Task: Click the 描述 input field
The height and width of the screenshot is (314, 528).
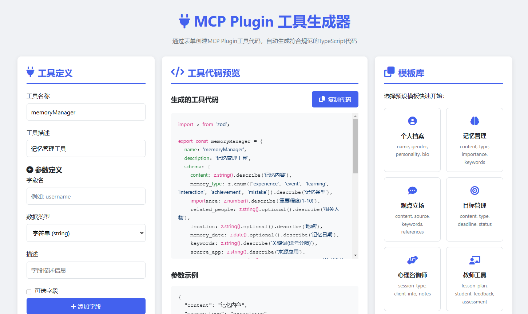Action: [x=86, y=270]
